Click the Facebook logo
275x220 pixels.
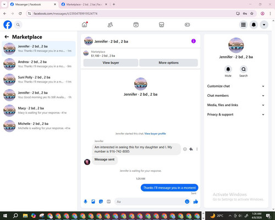8,25
